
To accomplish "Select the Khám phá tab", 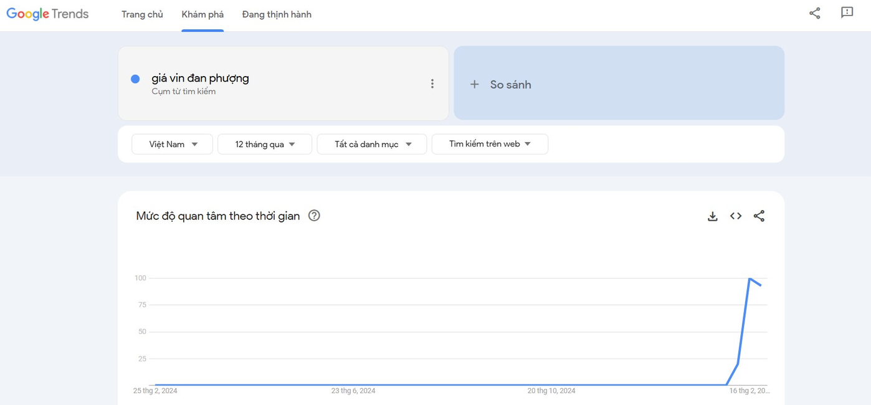I will [202, 14].
